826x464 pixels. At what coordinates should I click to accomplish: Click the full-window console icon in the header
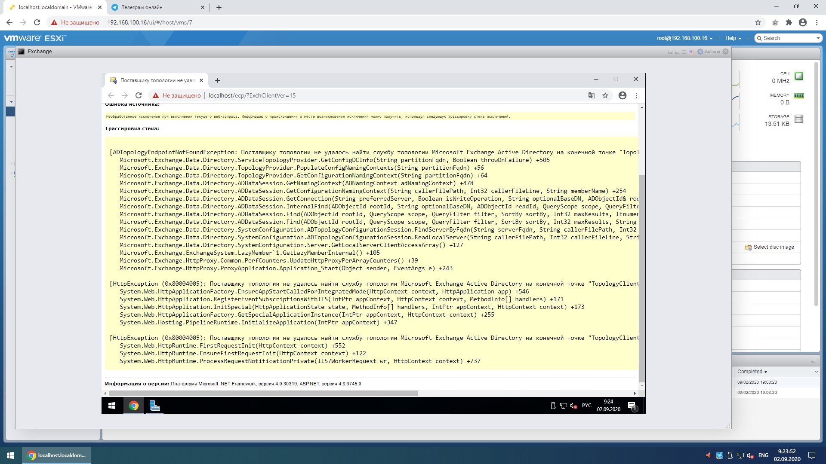coord(684,52)
